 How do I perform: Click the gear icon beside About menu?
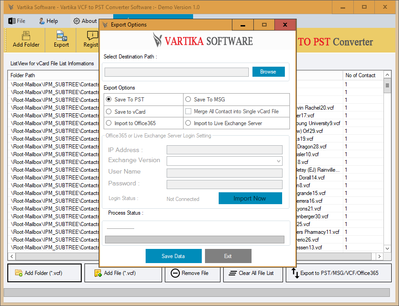(x=77, y=21)
